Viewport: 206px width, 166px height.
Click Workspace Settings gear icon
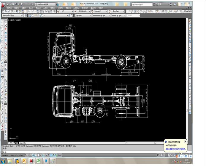(23, 15)
